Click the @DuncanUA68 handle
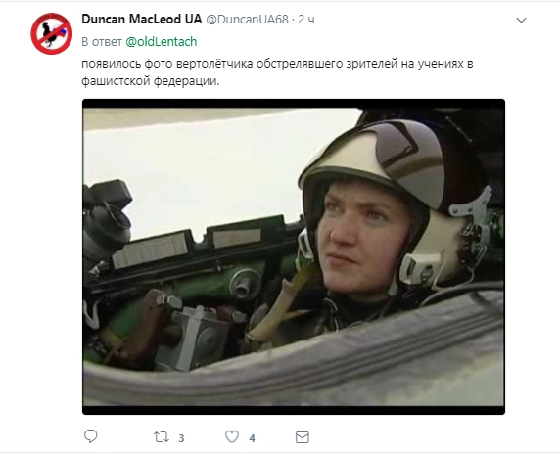The width and height of the screenshot is (560, 454). point(247,20)
